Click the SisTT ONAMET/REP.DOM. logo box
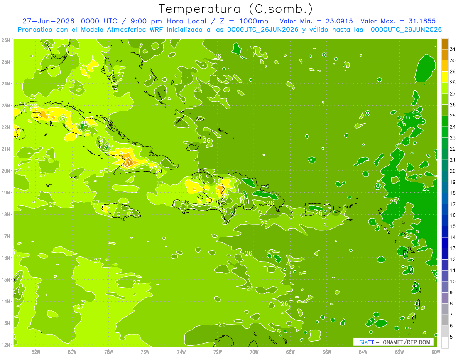The height and width of the screenshot is (357, 463). coord(393,342)
